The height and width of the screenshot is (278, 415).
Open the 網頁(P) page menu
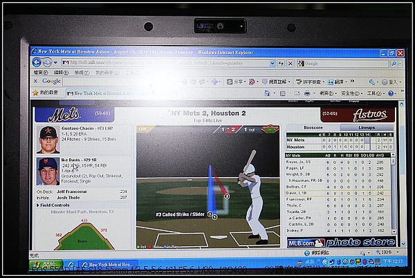tap(328, 93)
